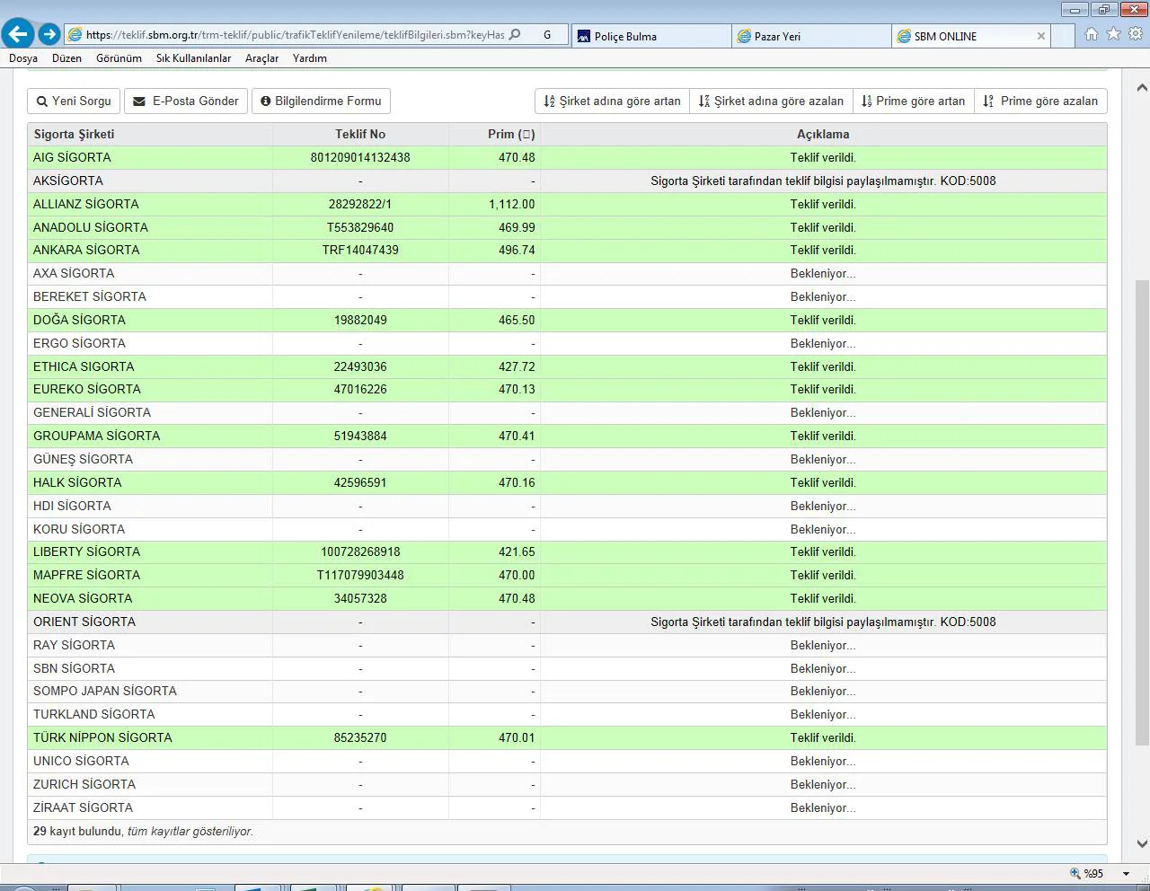Sort by Şirket adına göre artan
This screenshot has height=891, width=1150.
coord(612,101)
